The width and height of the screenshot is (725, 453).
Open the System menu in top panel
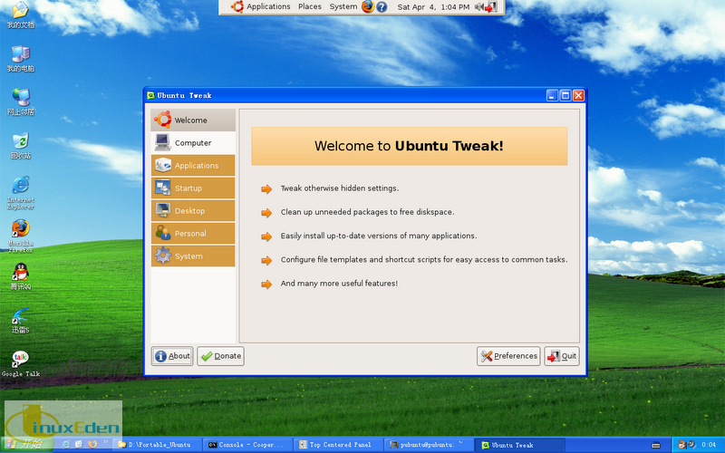pos(343,6)
